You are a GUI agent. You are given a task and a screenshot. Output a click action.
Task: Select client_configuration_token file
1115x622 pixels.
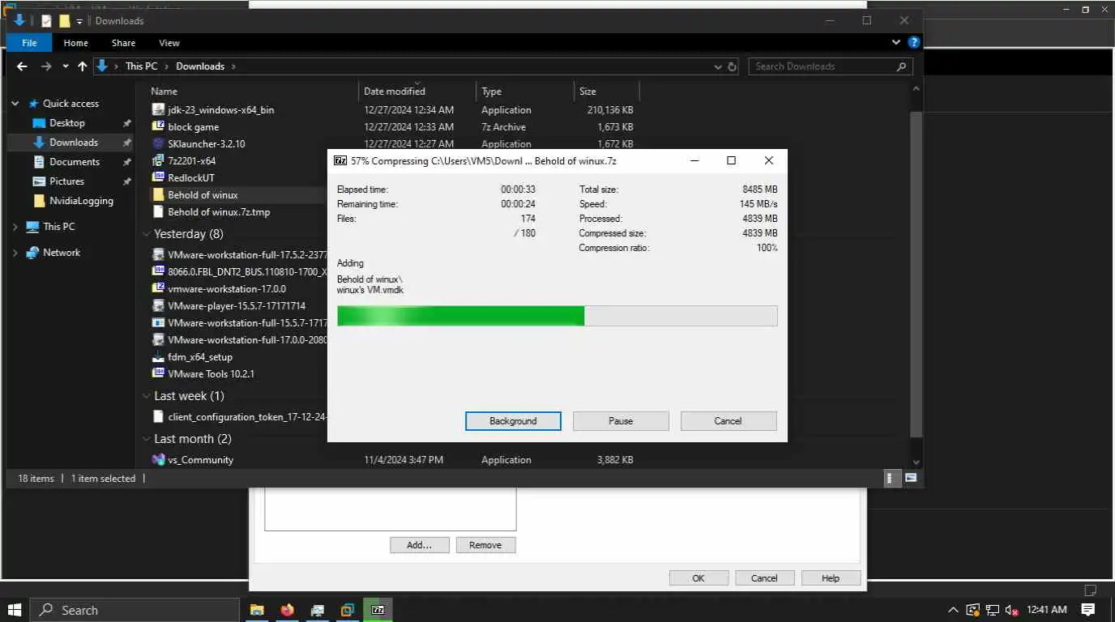[x=240, y=417]
